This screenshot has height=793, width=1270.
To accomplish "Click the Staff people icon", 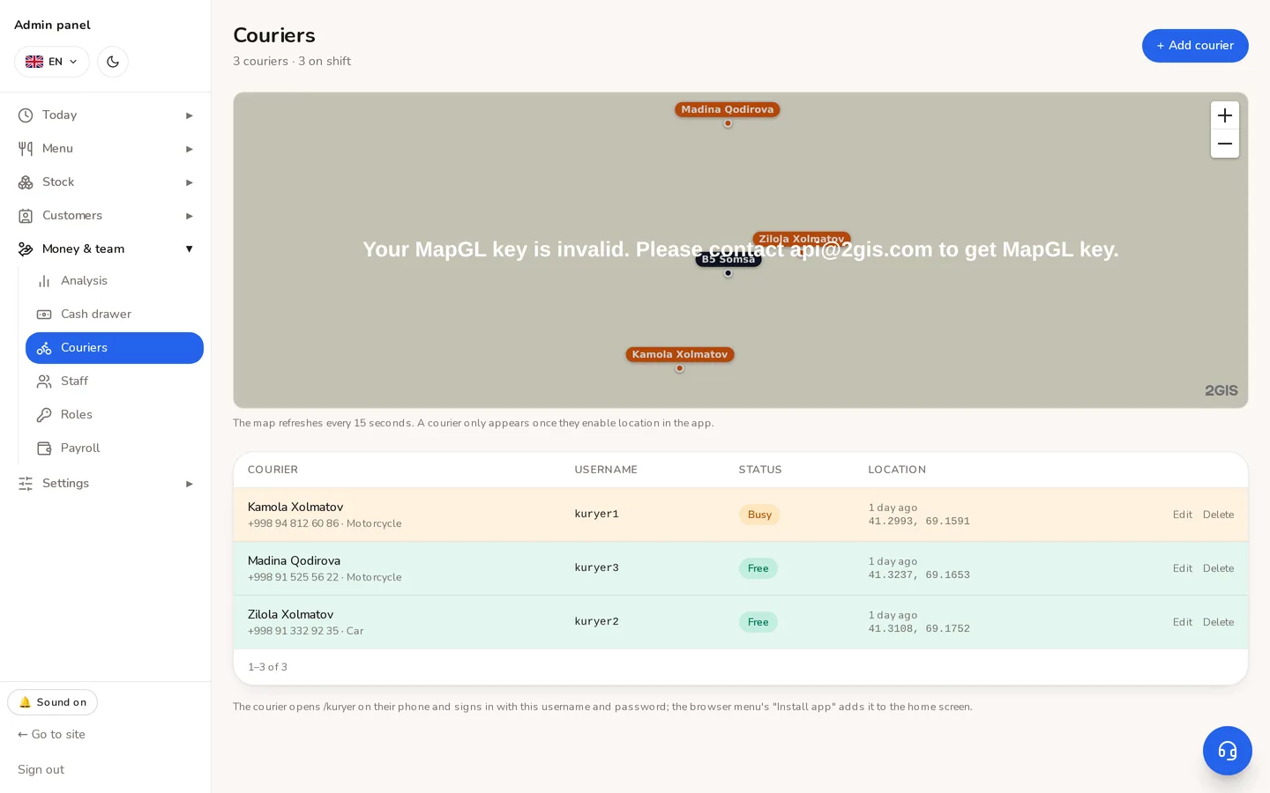I will 44,382.
